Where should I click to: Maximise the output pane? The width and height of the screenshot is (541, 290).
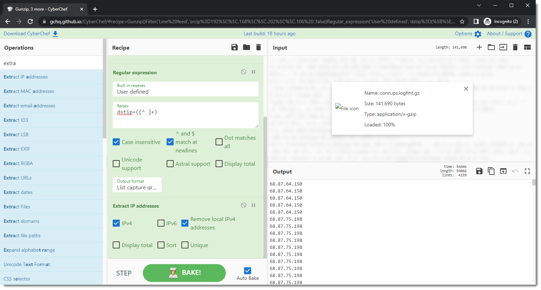click(x=527, y=171)
